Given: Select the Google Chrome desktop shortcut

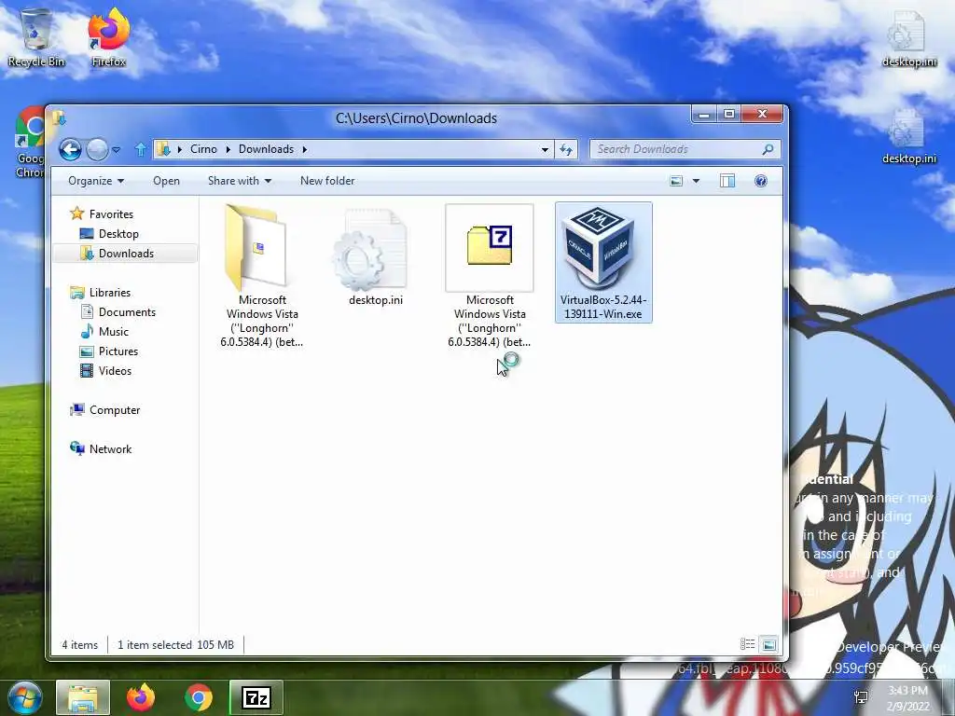Looking at the screenshot, I should pos(29,144).
